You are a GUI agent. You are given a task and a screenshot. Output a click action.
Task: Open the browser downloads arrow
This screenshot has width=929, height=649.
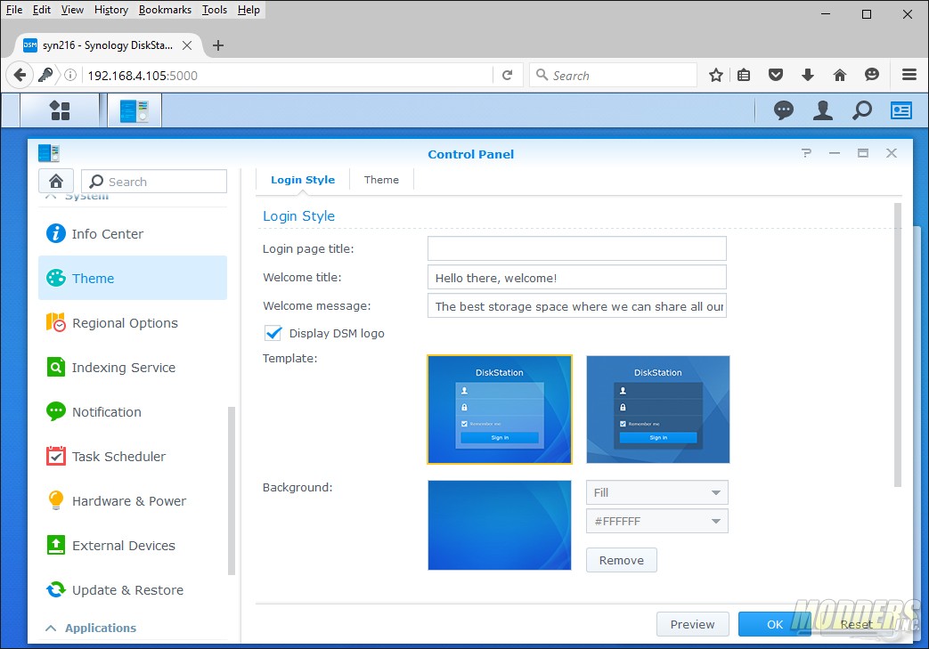[807, 75]
